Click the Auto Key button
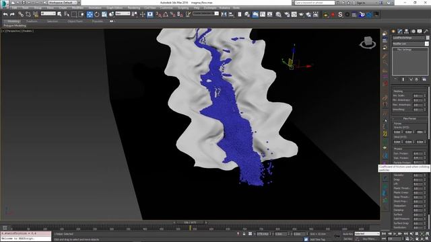The height and width of the screenshot is (242, 431). 347,234
